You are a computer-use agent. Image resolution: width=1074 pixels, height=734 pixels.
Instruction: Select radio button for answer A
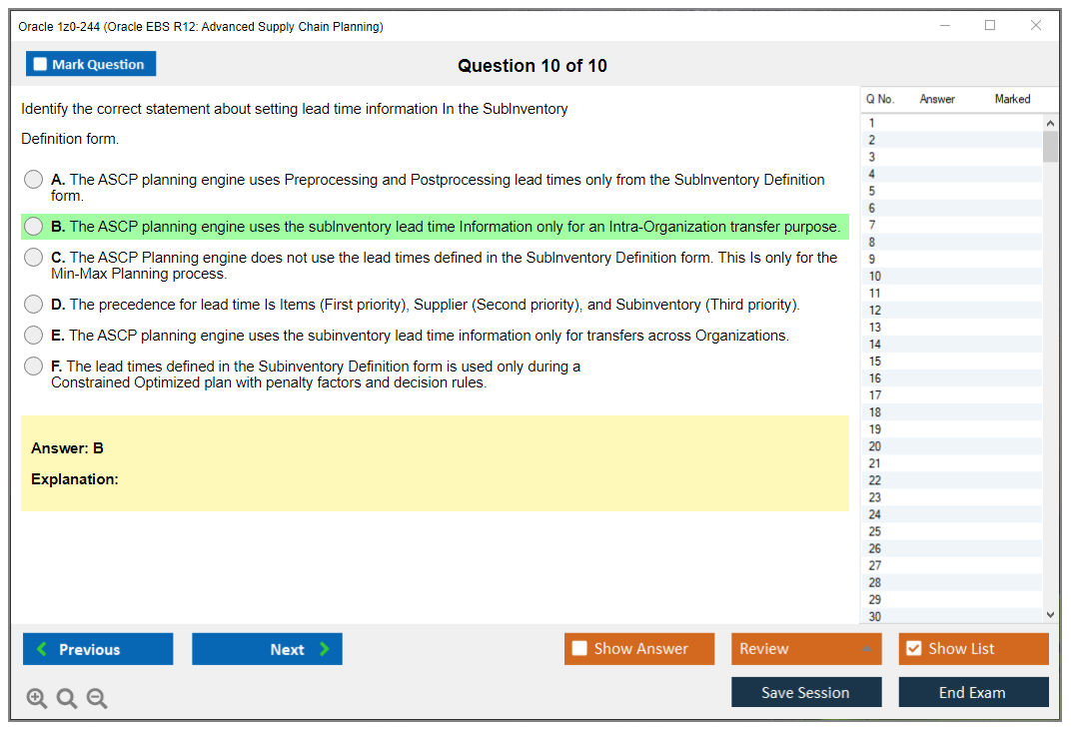34,180
